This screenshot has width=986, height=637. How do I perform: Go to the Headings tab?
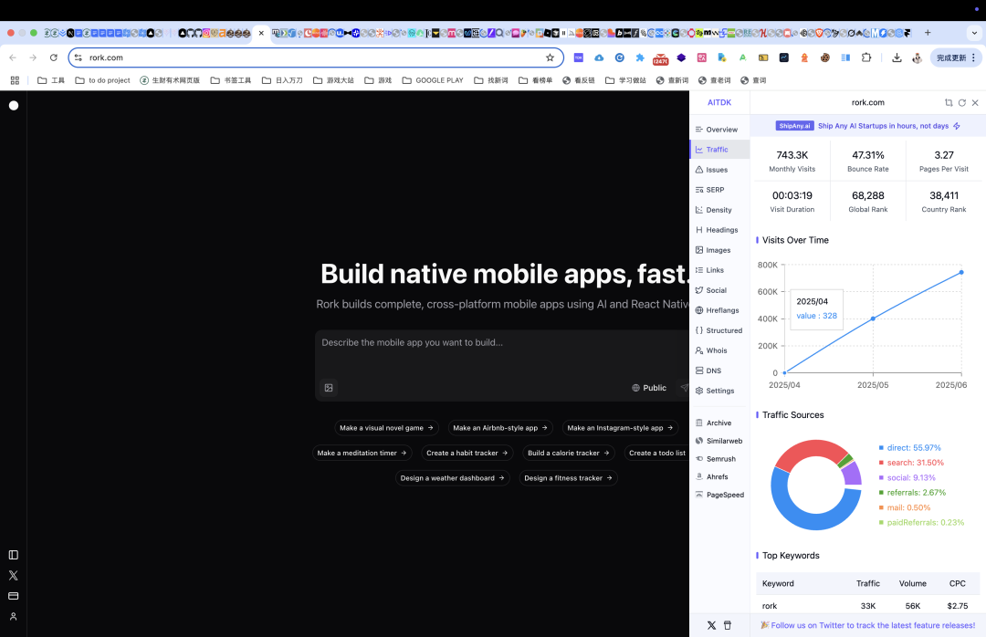[x=717, y=230]
